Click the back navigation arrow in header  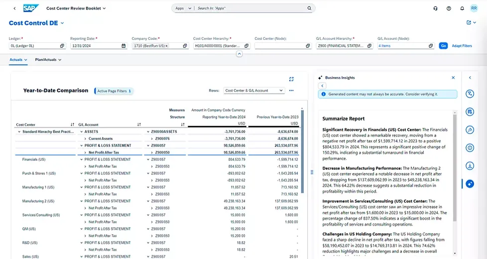pos(14,8)
